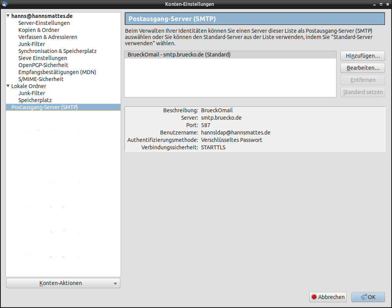The image size is (392, 308).
Task: Open Sieve Einstellungen page
Action: point(43,58)
